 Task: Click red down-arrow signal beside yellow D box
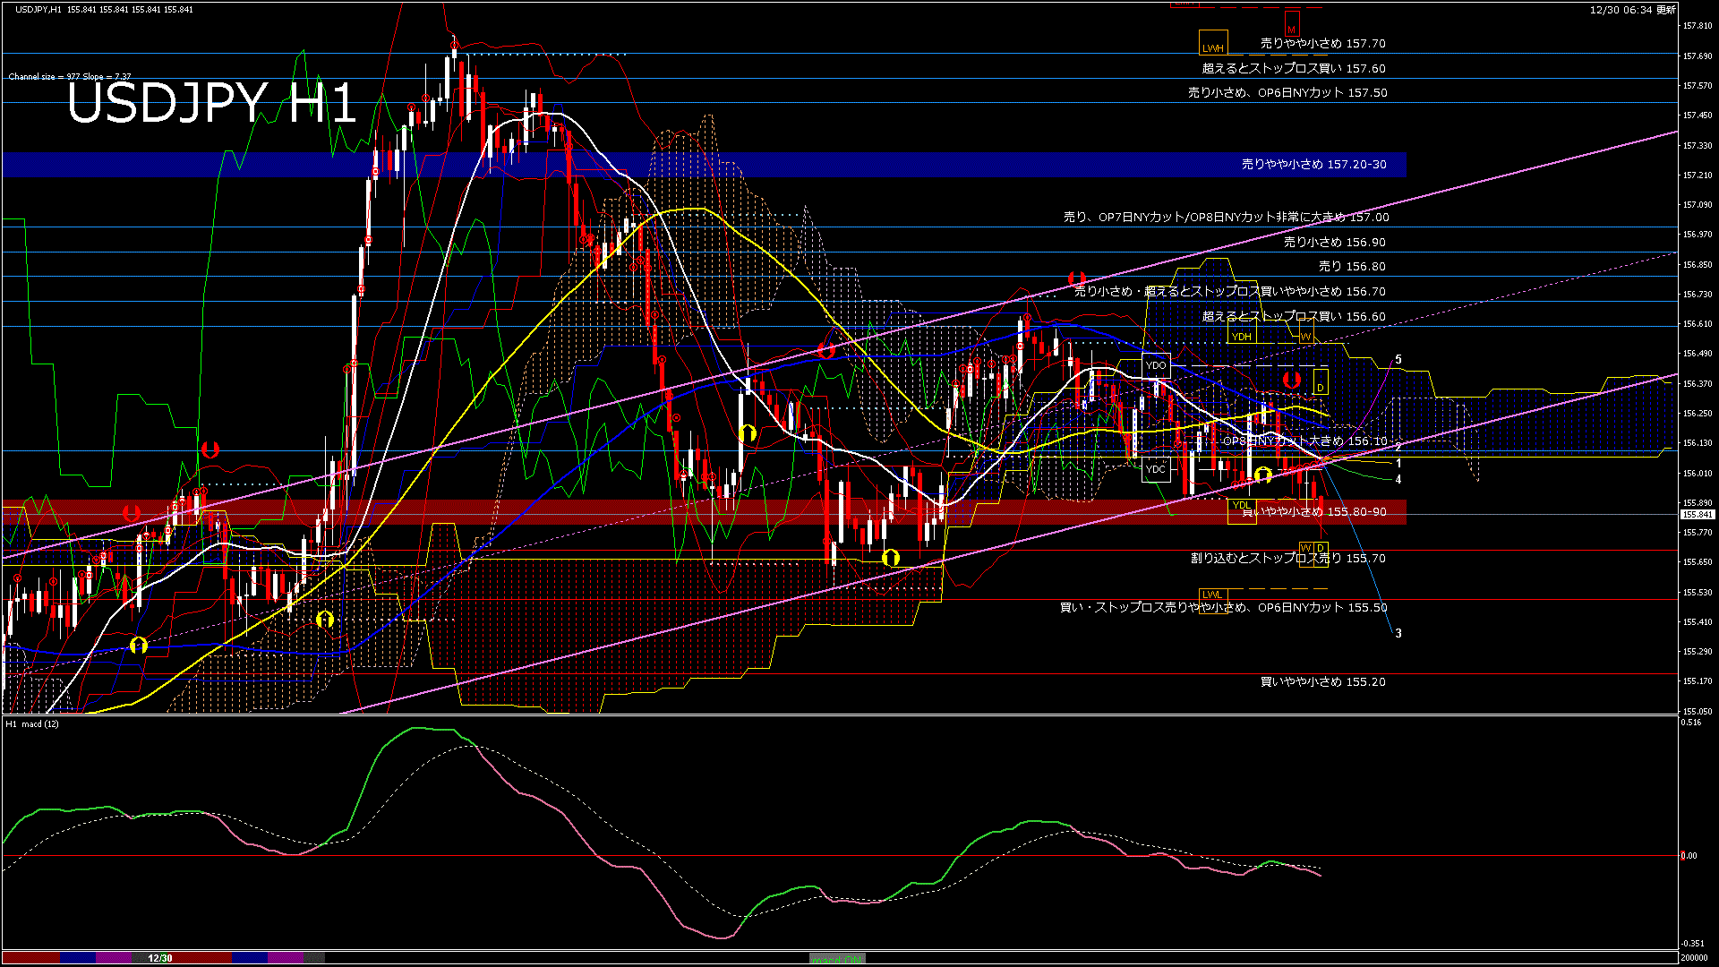click(1291, 381)
